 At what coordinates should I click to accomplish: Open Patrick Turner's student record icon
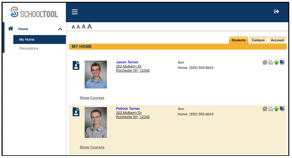tap(76, 112)
